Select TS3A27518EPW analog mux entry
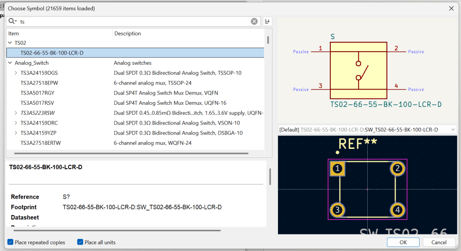The image size is (461, 251). click(x=39, y=83)
